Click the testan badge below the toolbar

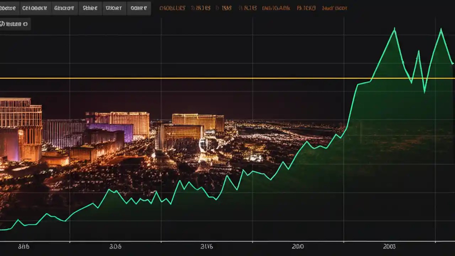click(x=15, y=24)
